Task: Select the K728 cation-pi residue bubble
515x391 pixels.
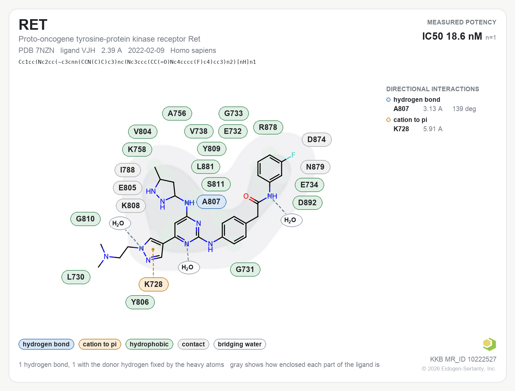Action: 154,284
